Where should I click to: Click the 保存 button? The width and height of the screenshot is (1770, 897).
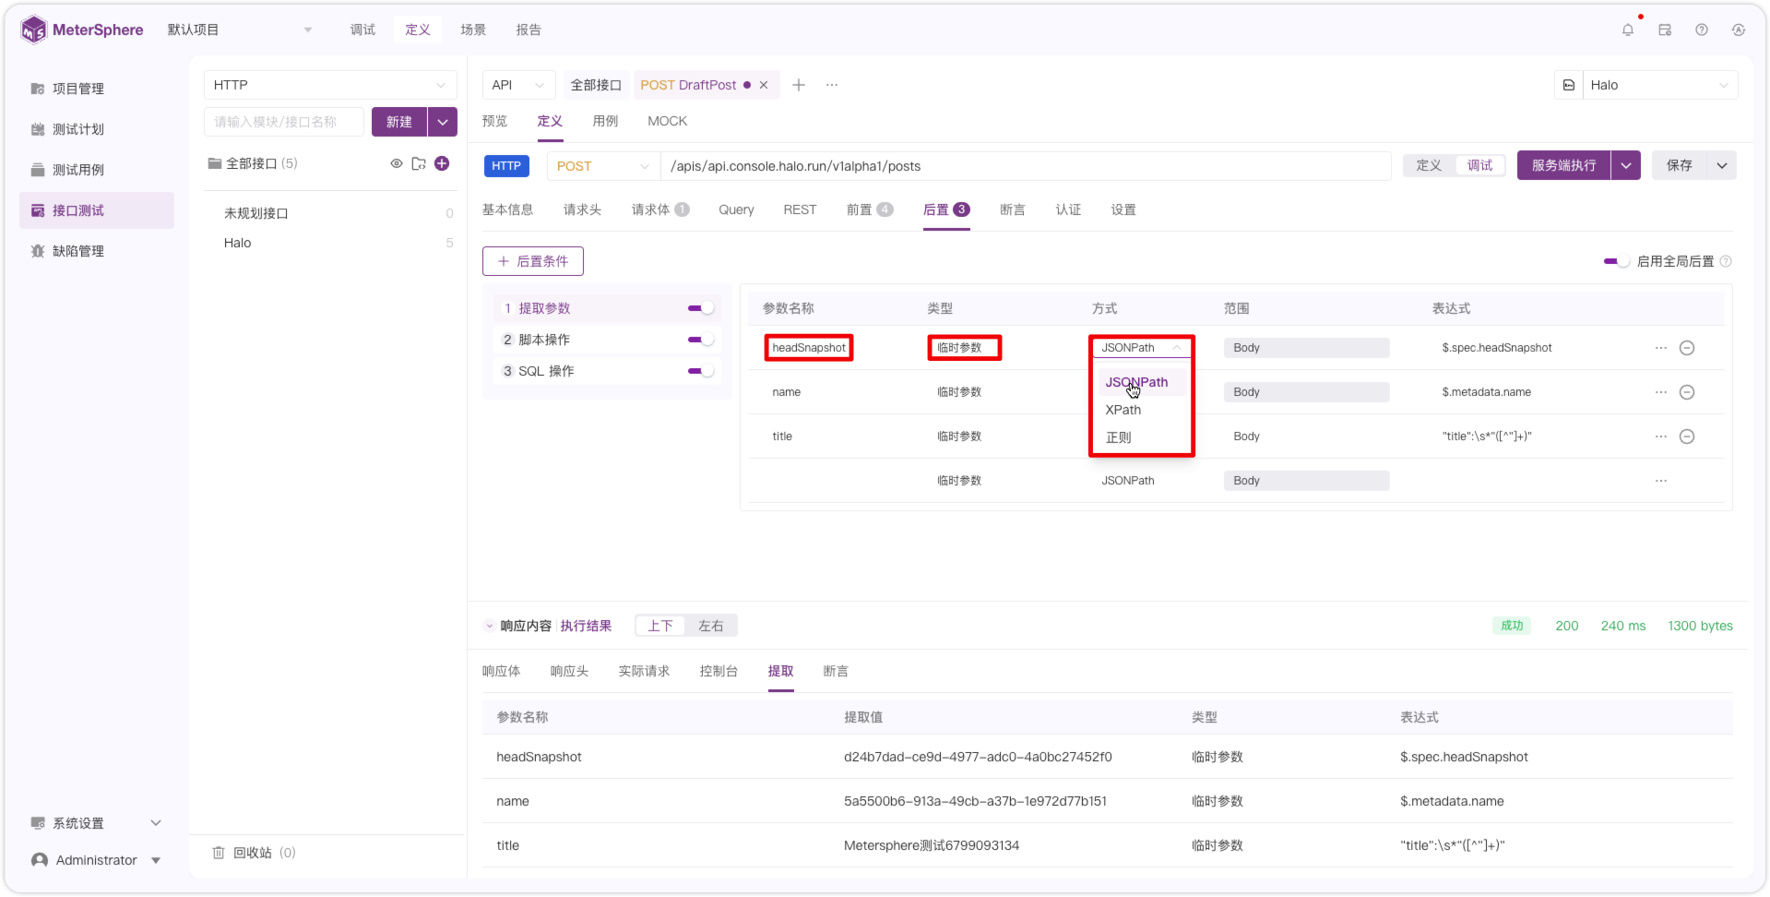[1679, 165]
